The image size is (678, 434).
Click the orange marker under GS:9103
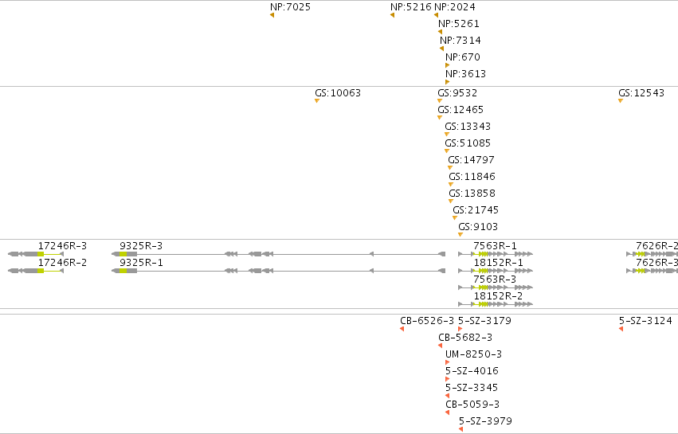click(x=460, y=235)
